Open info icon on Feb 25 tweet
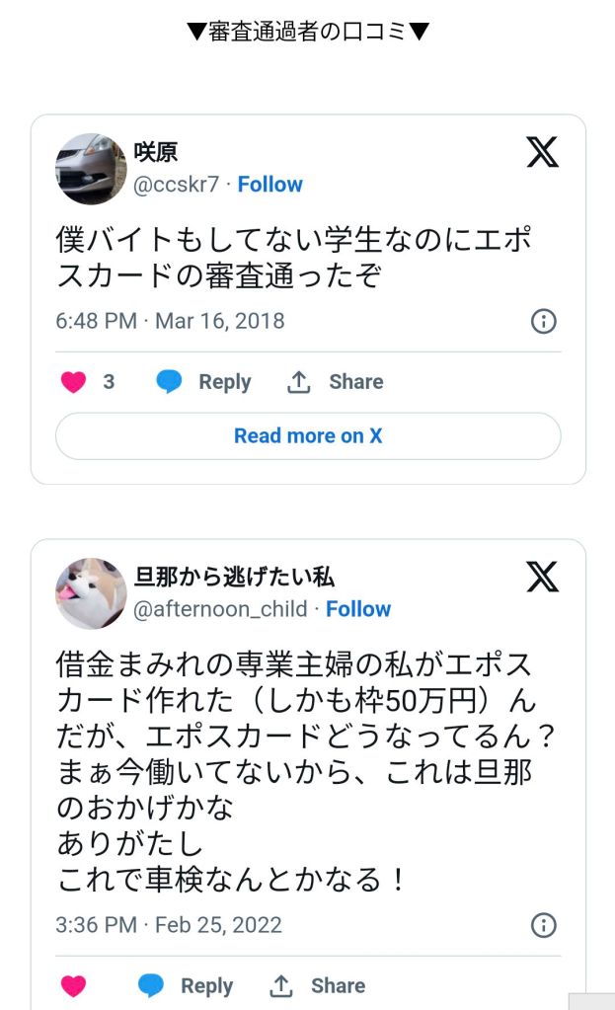This screenshot has width=615, height=1010. point(544,925)
